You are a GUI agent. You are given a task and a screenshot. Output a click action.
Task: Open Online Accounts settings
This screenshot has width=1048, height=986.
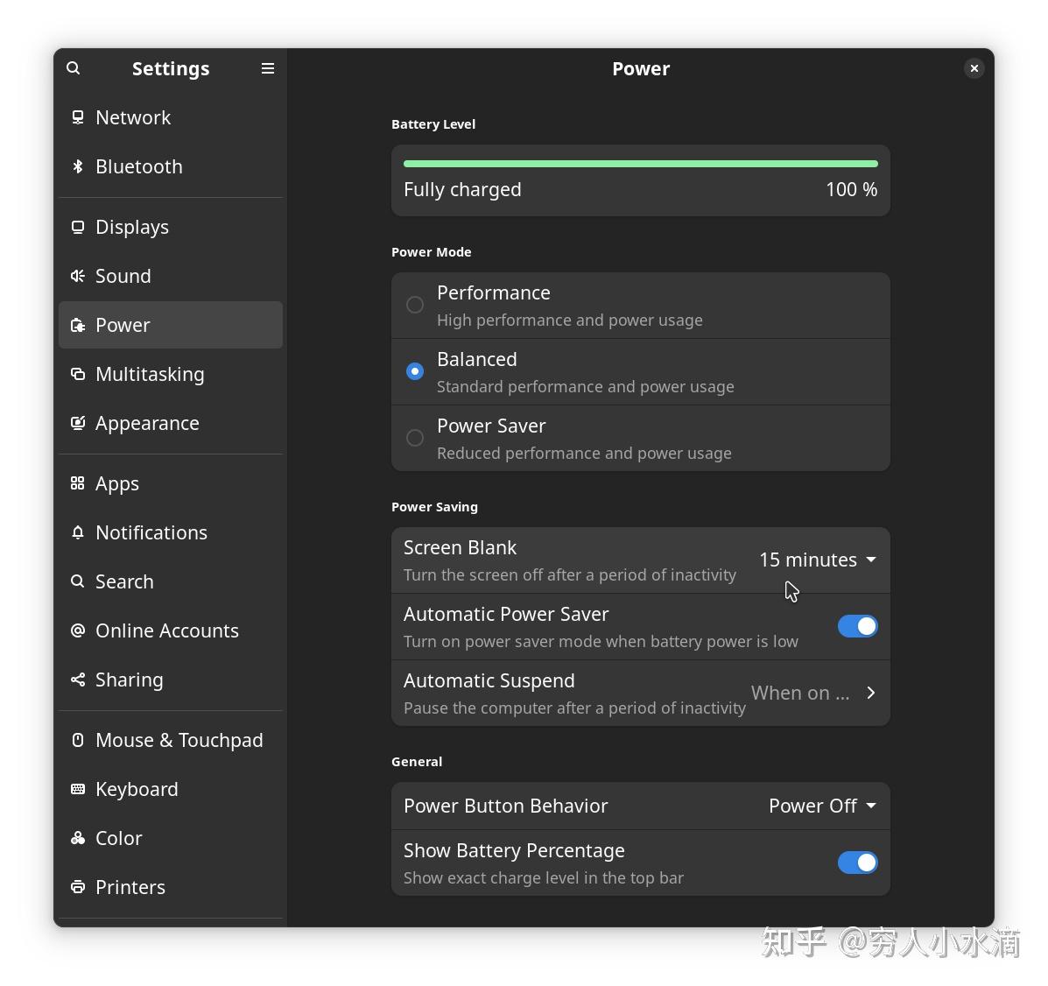(x=166, y=630)
